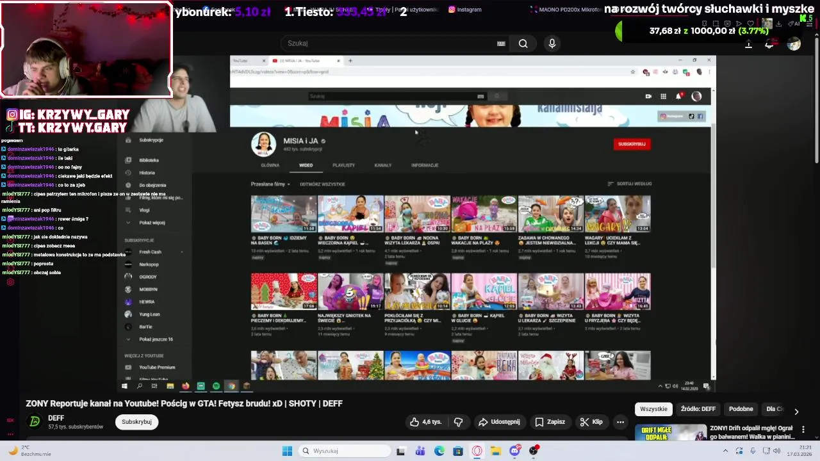The height and width of the screenshot is (461, 820).
Task: Open Discord icon on the taskbar
Action: pos(514,451)
